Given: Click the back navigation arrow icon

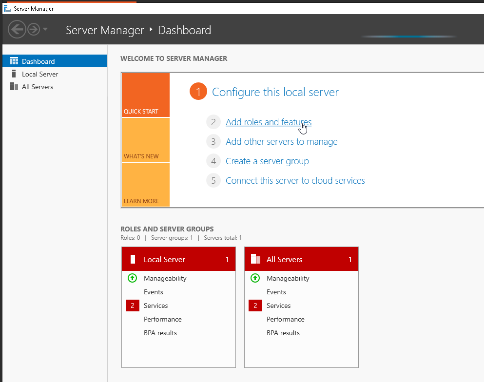Looking at the screenshot, I should 17,30.
